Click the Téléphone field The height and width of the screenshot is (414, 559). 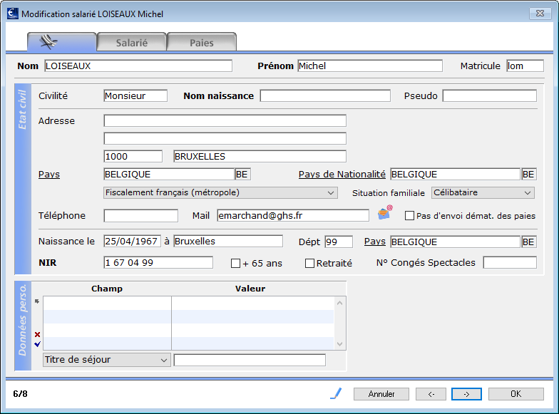click(x=141, y=215)
